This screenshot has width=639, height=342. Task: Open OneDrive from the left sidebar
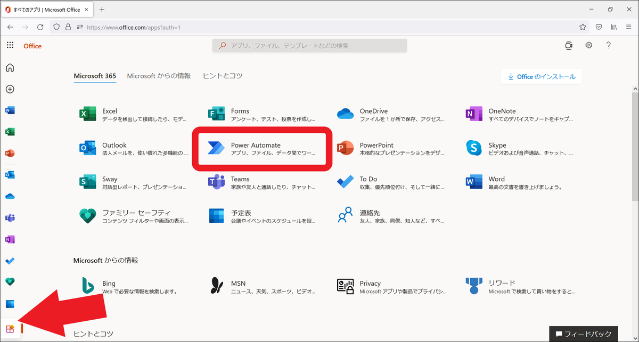click(x=10, y=195)
